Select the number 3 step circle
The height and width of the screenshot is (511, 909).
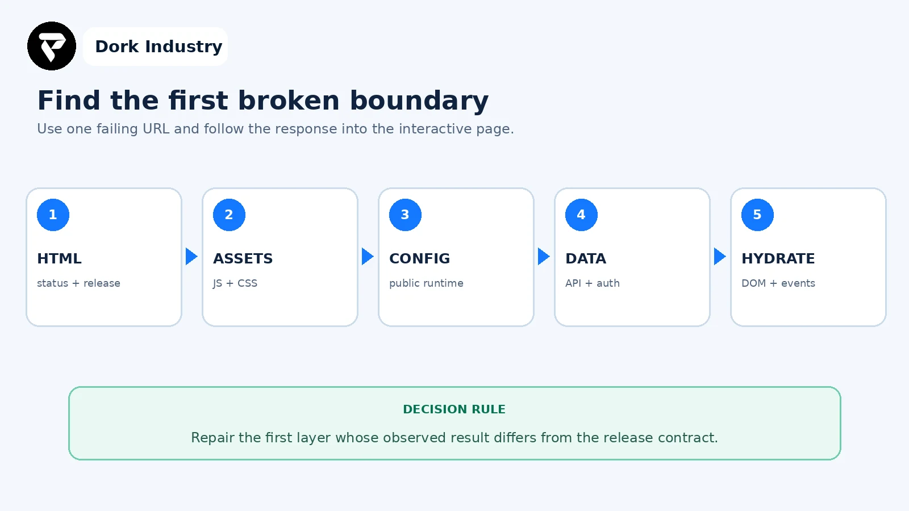(x=405, y=215)
